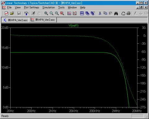
Task: Cascade windows using the cascade icon
Action: pyautogui.click(x=87, y=13)
